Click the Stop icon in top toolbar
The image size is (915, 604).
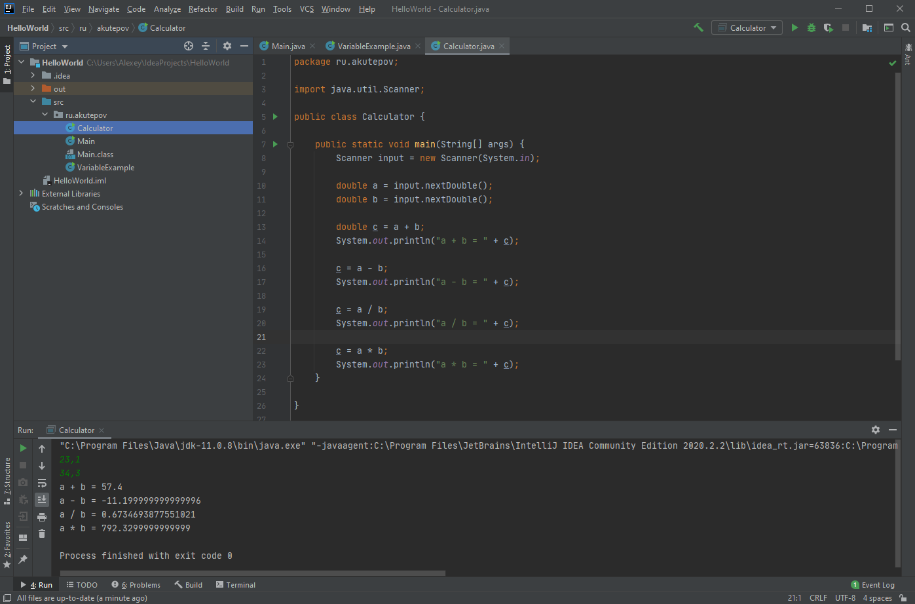point(846,28)
